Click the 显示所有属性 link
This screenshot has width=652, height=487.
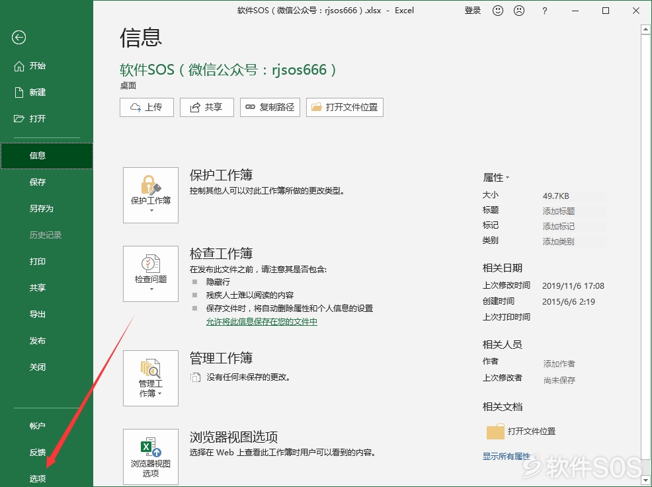507,456
